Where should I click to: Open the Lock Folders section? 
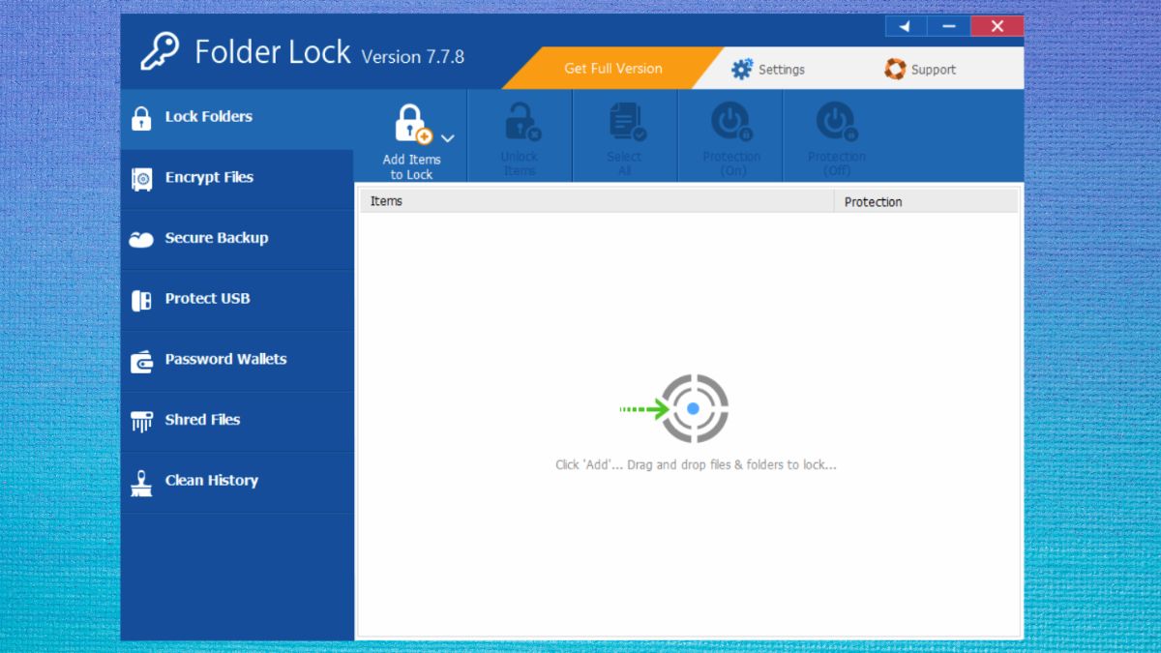pyautogui.click(x=237, y=118)
